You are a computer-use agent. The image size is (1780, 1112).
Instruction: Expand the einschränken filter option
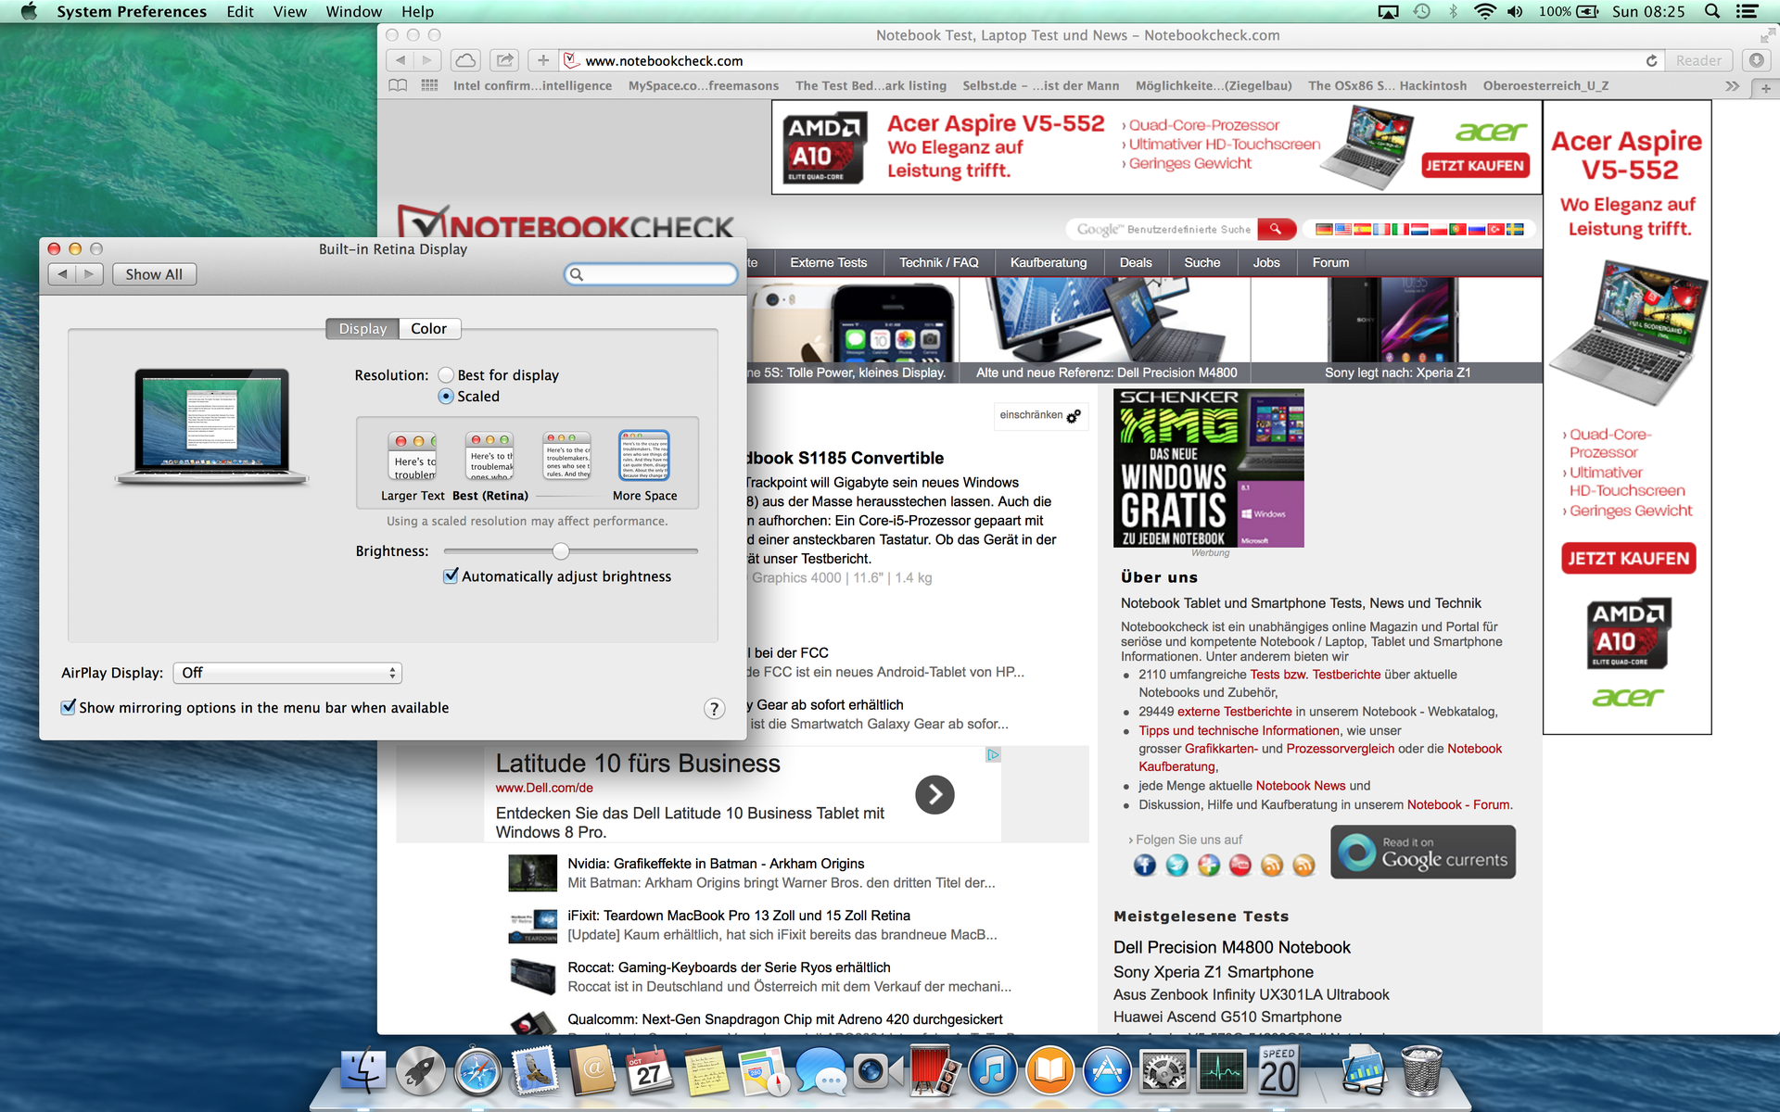1039,415
